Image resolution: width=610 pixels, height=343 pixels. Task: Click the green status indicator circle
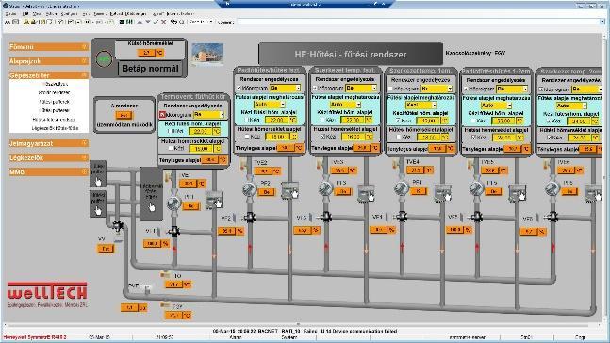104,59
